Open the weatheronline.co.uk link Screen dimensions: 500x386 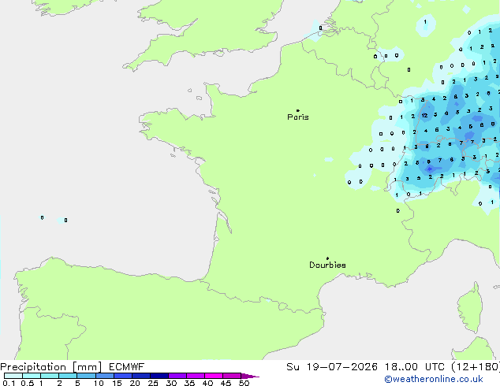click(x=434, y=379)
